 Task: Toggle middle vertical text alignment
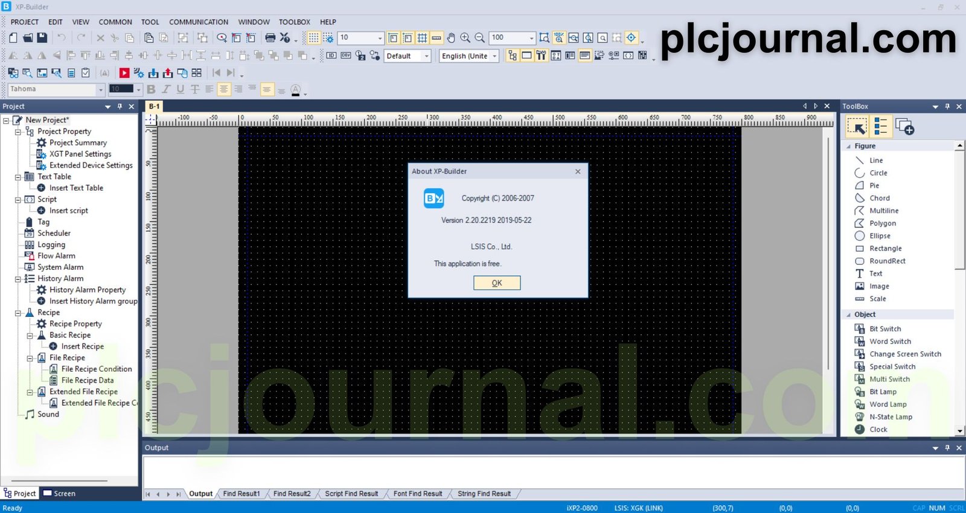pos(267,89)
